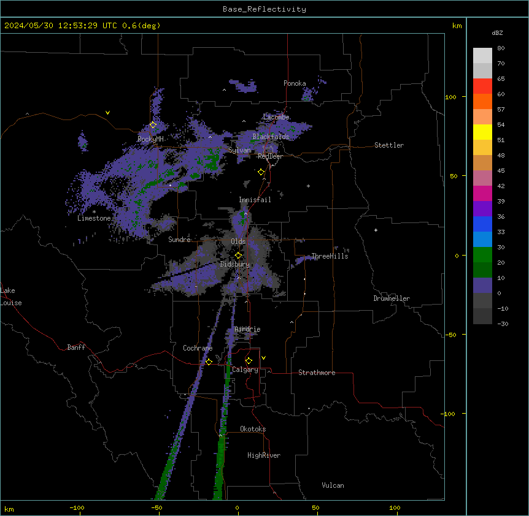This screenshot has width=529, height=516.
Task: Click the Airdrie city label
Action: [247, 329]
